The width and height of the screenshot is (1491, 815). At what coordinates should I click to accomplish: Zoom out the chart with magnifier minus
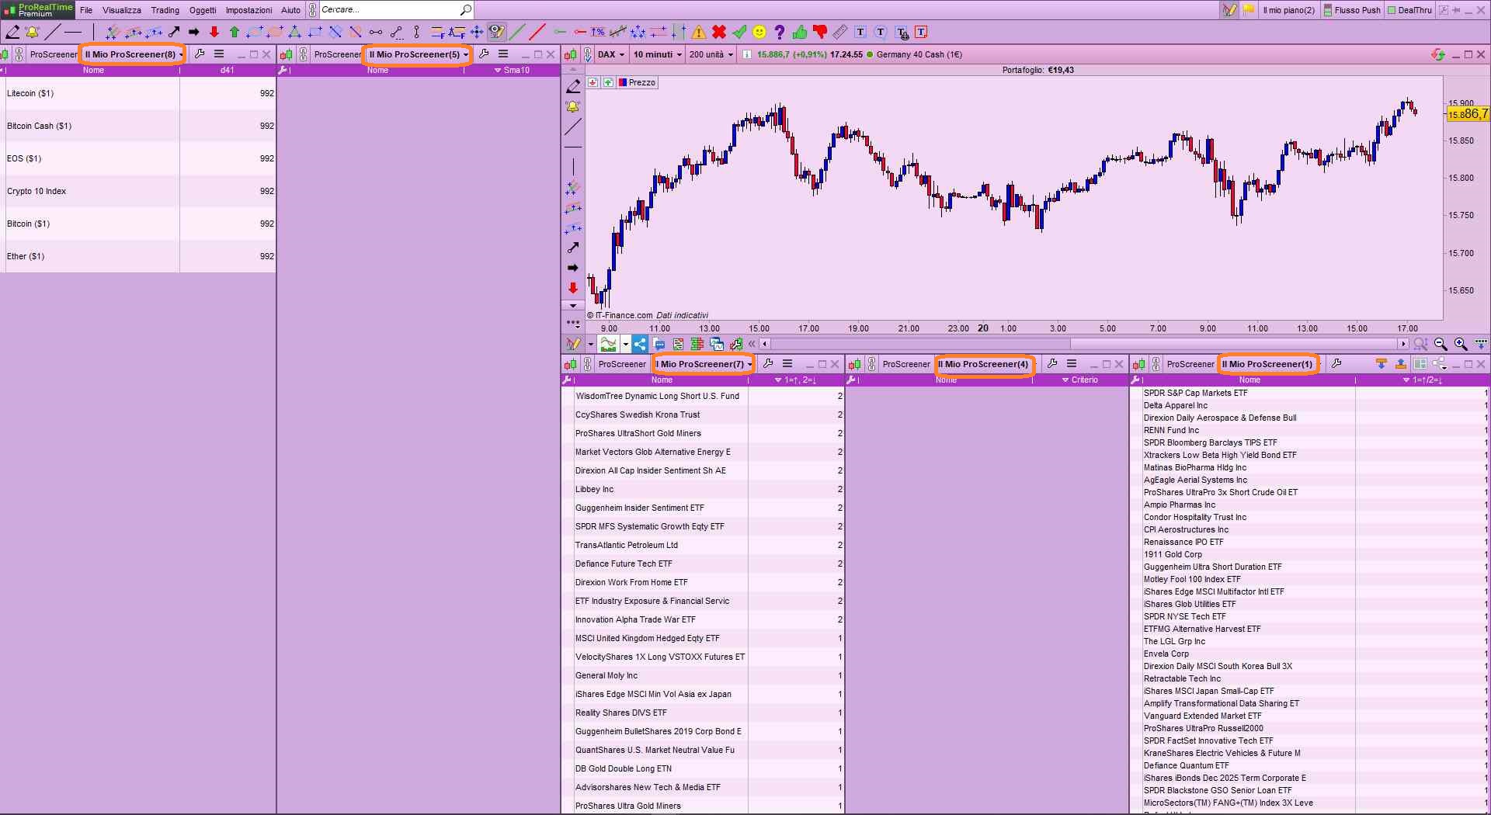(x=1441, y=344)
